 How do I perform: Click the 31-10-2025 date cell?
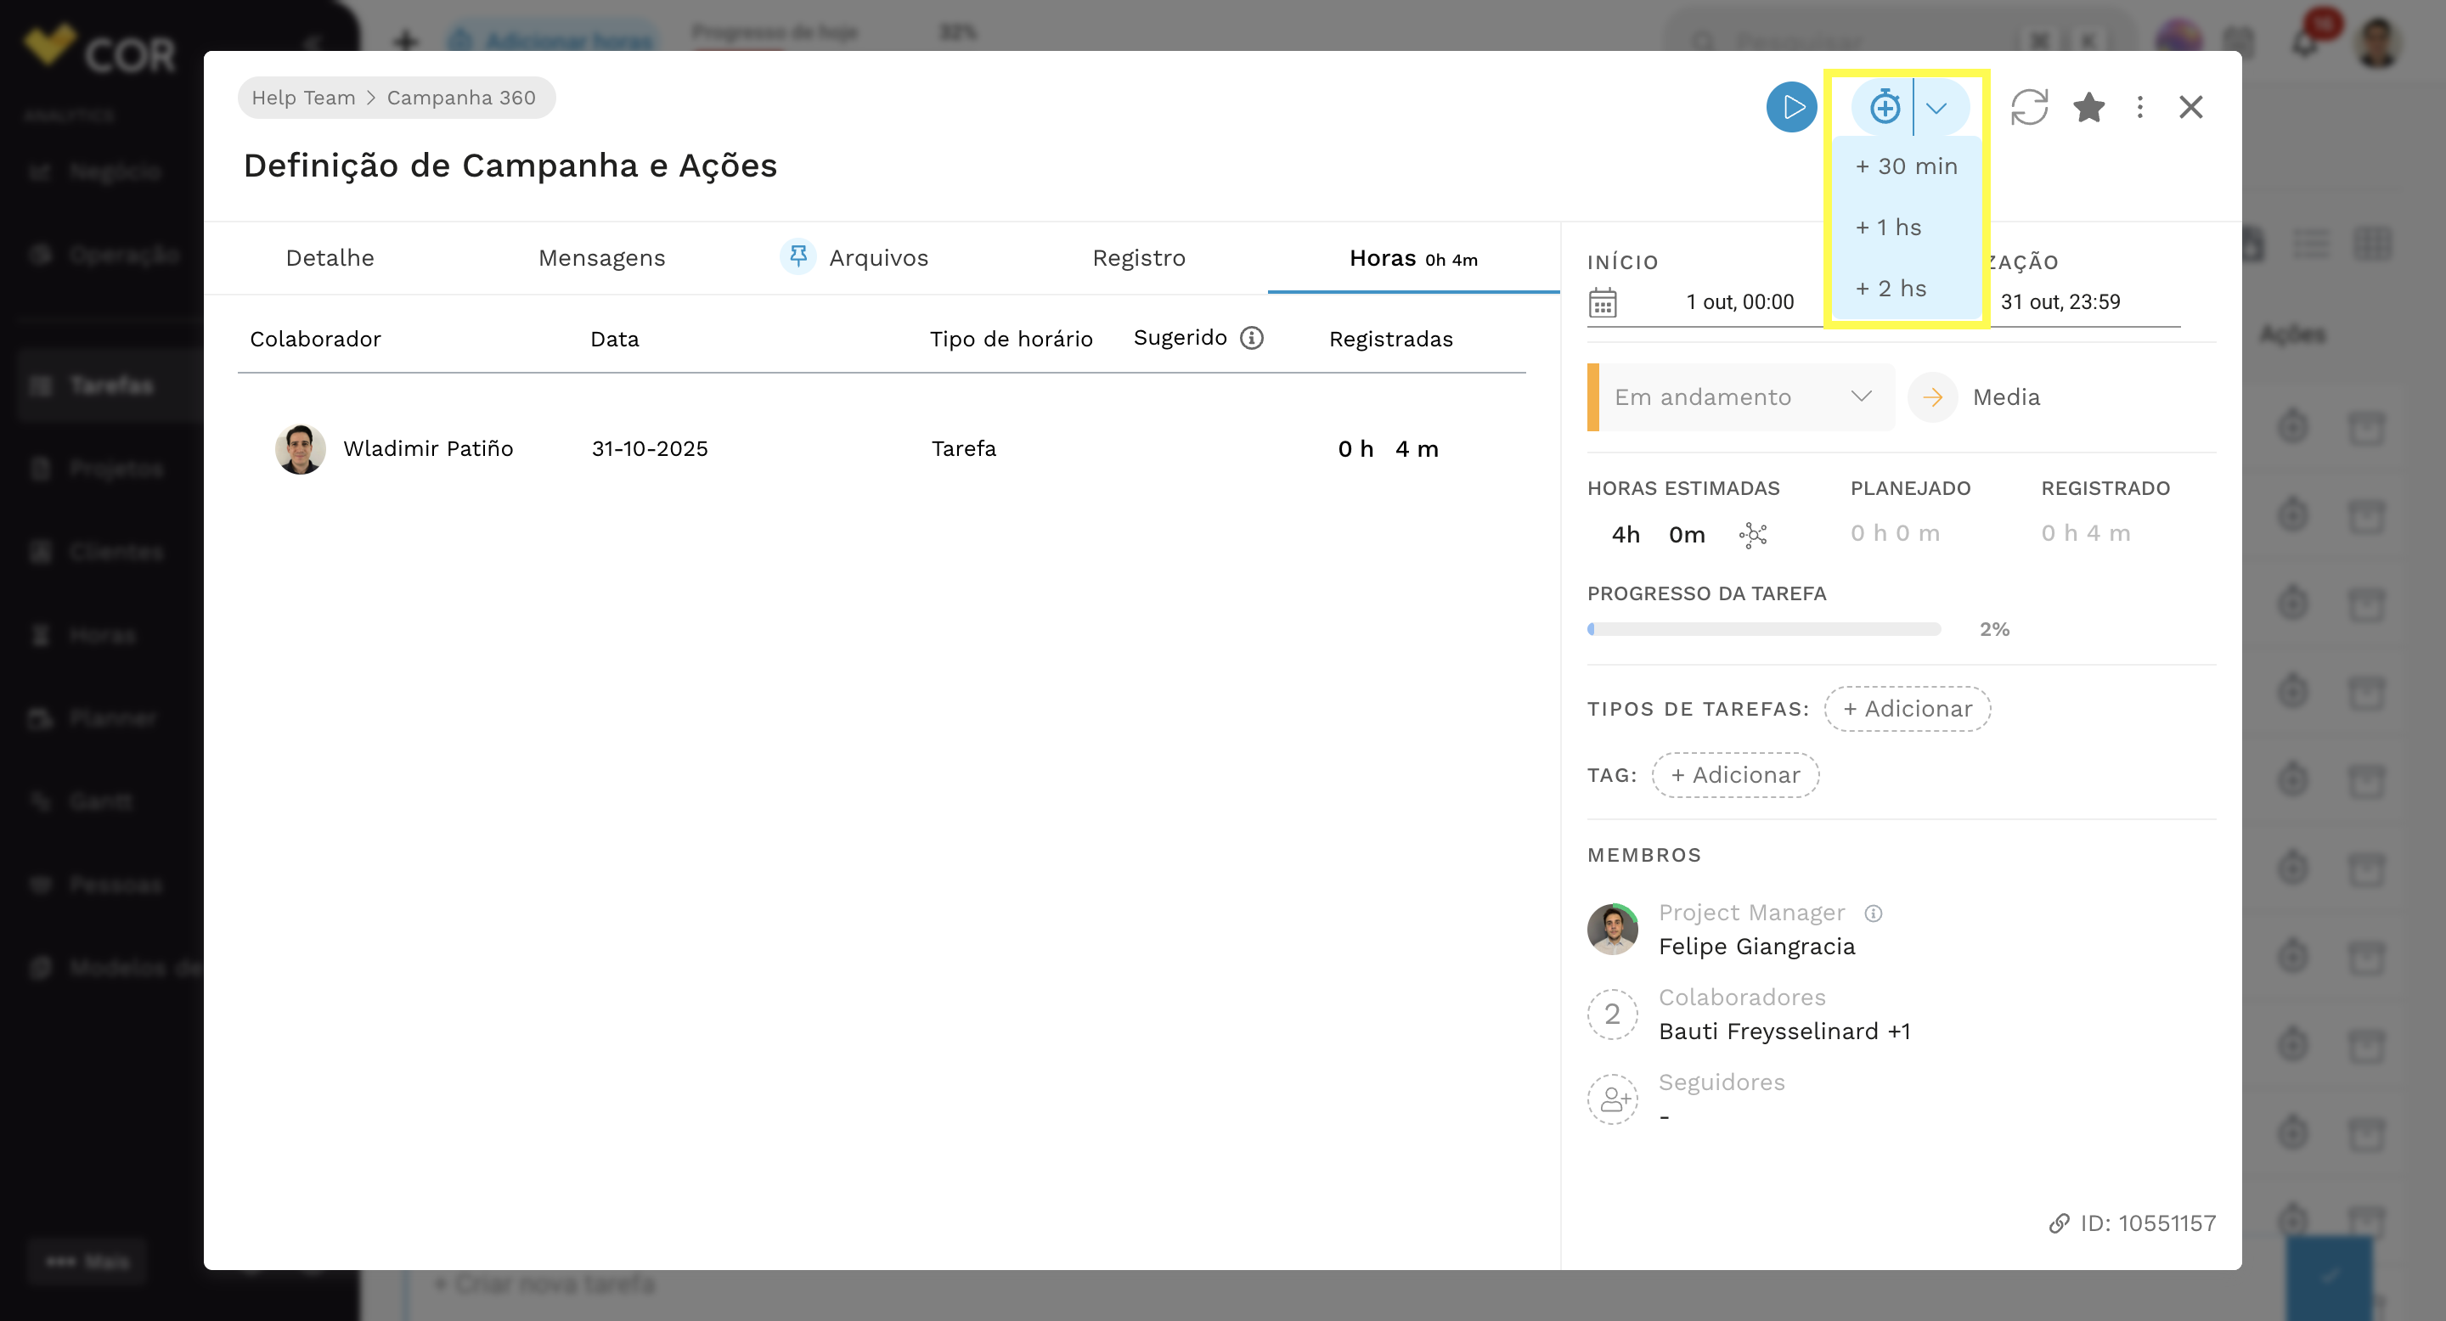(650, 449)
